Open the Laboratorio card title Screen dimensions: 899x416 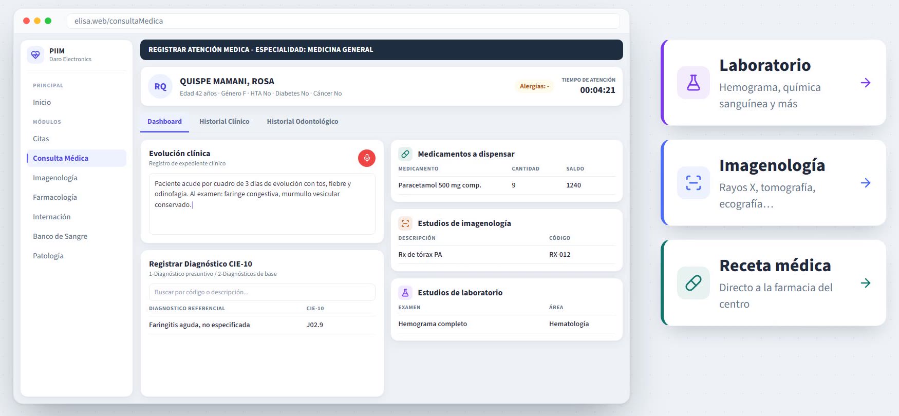click(765, 65)
